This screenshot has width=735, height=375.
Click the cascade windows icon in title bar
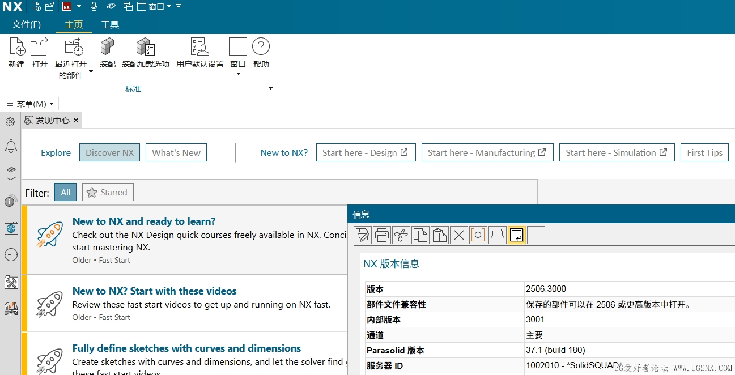128,7
